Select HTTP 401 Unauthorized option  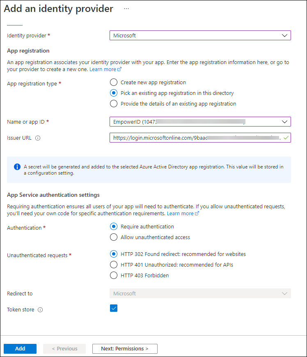114,265
